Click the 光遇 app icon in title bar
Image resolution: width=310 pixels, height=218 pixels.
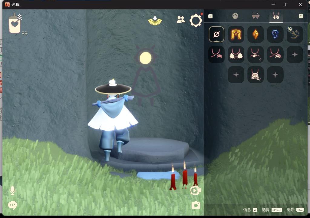tap(7, 5)
